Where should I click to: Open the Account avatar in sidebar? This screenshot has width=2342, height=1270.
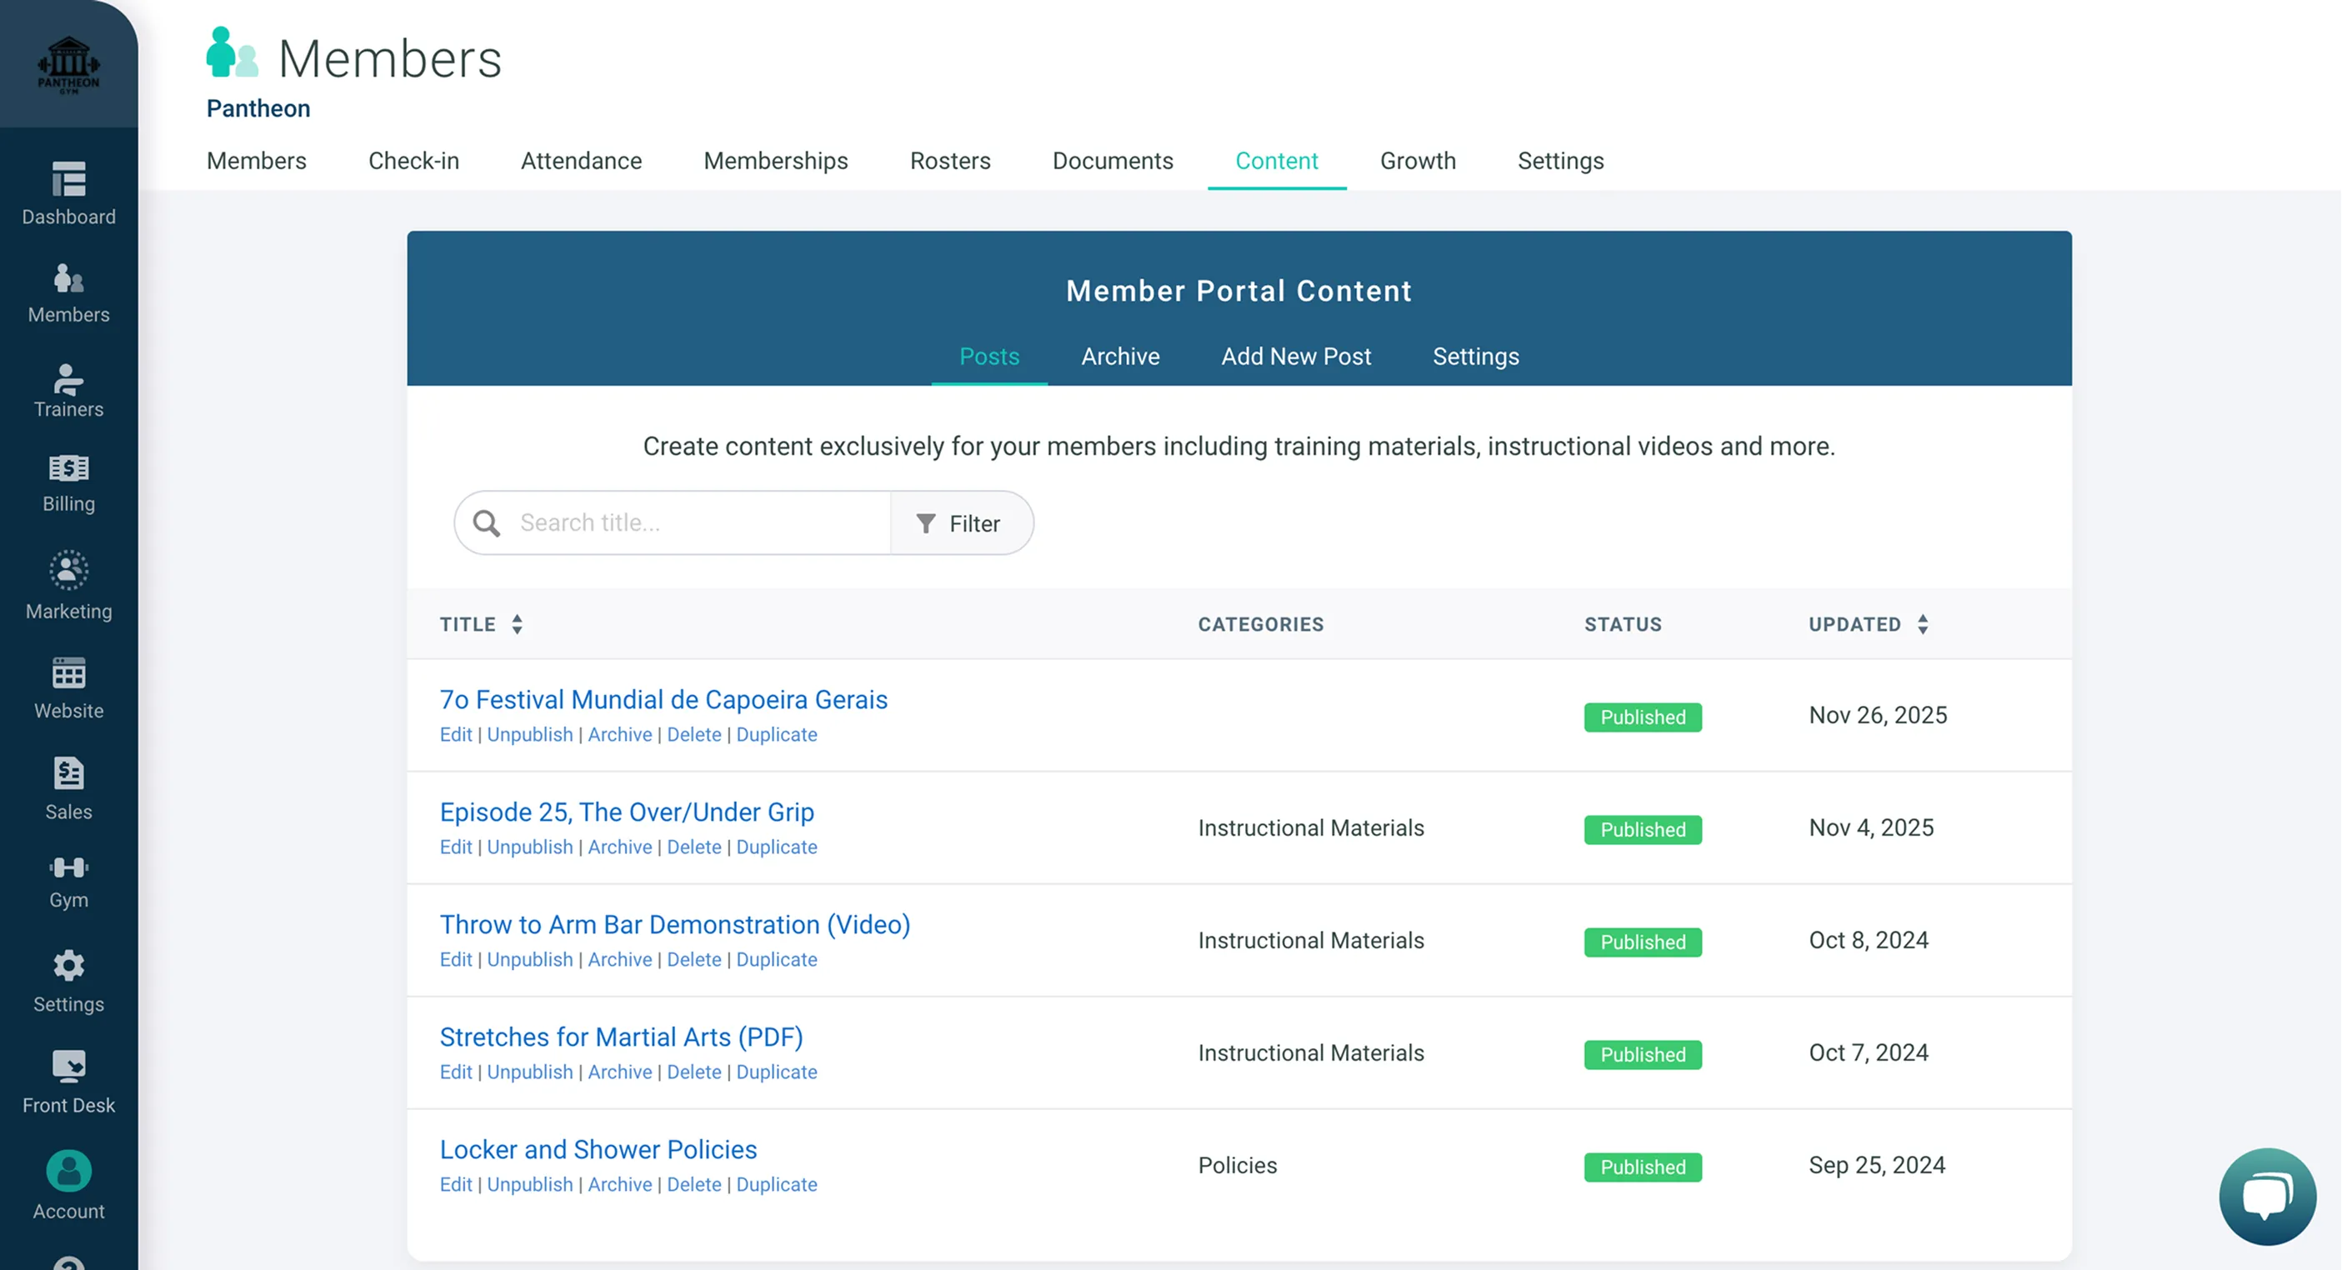click(68, 1171)
